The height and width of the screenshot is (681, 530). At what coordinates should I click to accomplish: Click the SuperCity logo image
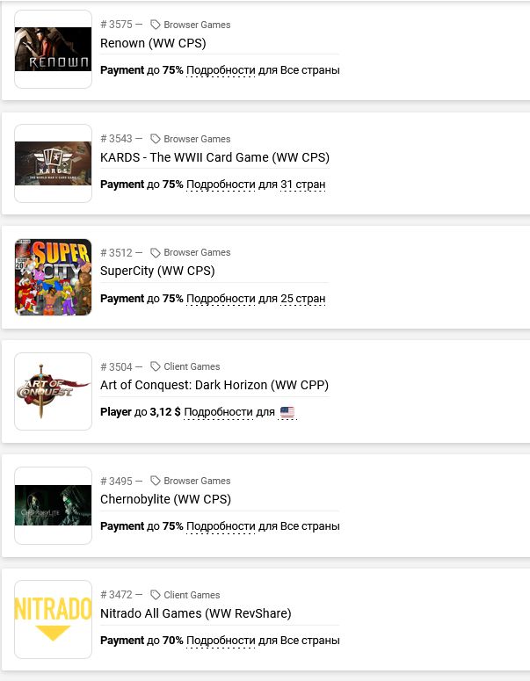click(x=53, y=277)
